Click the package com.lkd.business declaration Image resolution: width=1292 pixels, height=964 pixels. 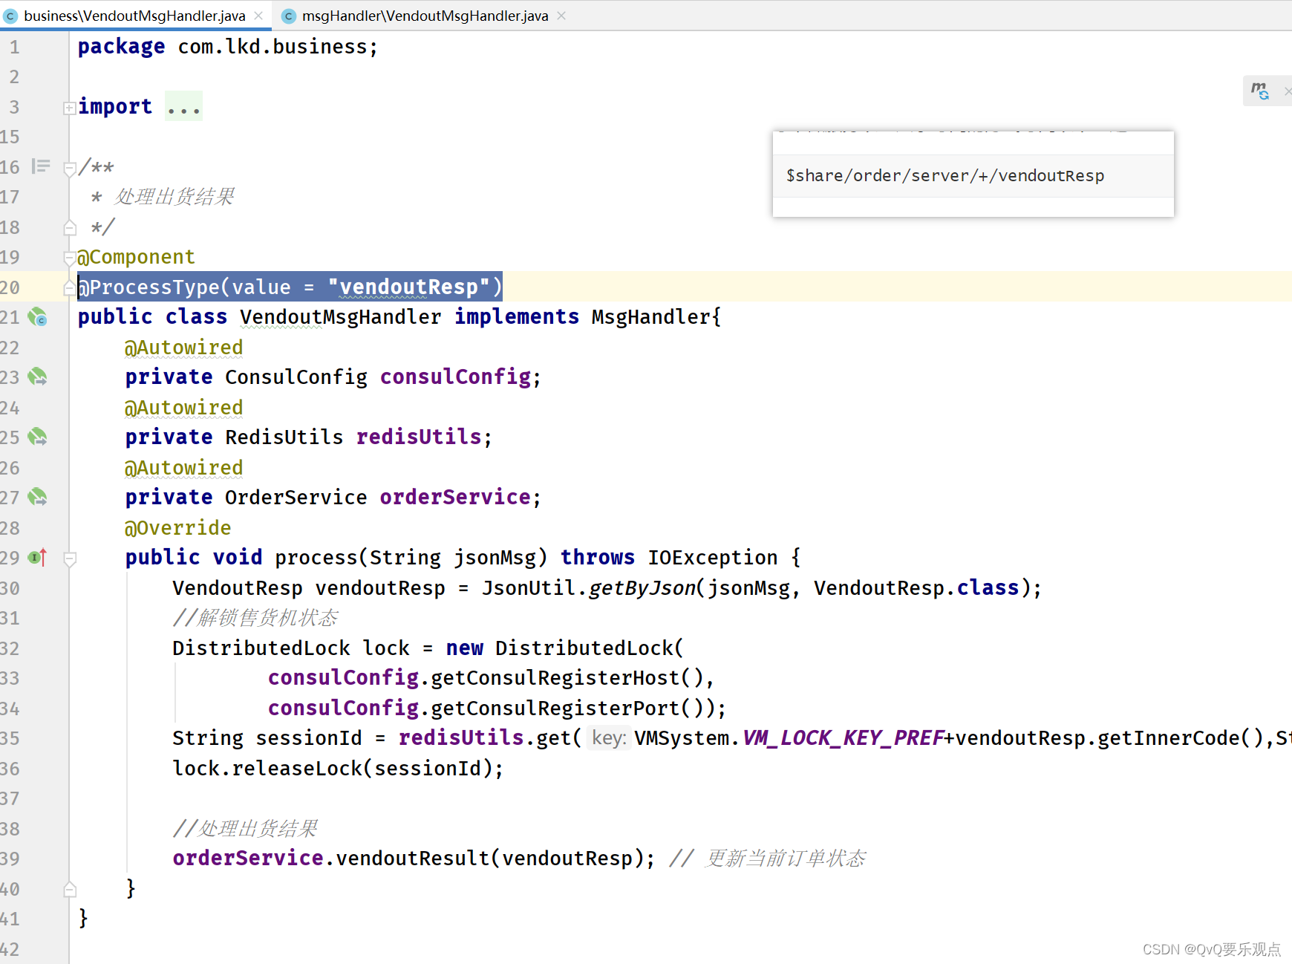point(228,47)
